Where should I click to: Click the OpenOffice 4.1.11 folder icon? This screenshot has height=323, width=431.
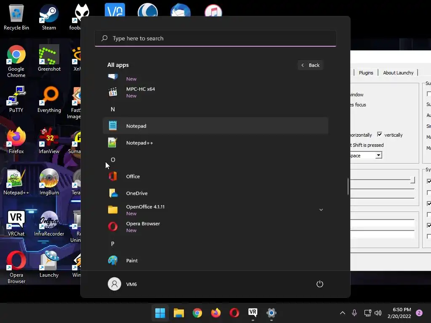click(113, 210)
